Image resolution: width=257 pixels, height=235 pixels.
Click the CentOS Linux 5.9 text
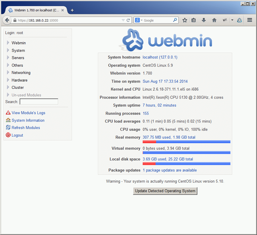coord(158,65)
